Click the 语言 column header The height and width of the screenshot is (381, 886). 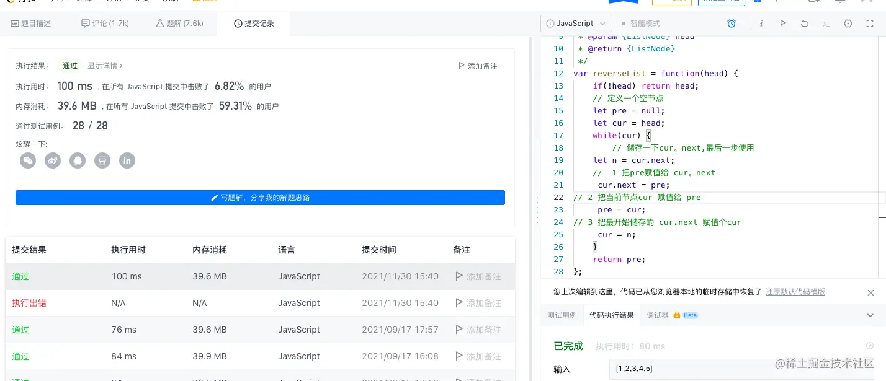[x=287, y=250]
